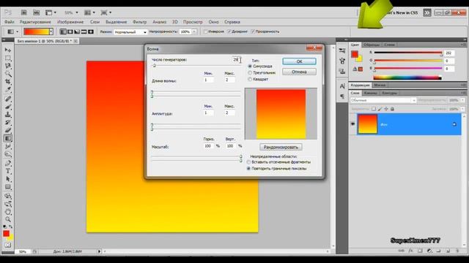Switch to the Образцы swatches tab

tap(372, 45)
